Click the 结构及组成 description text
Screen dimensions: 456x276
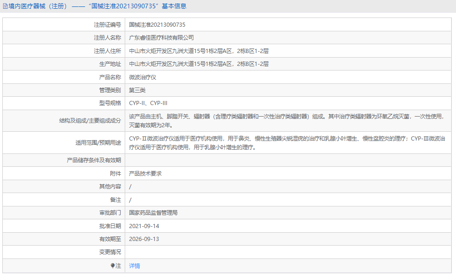[287, 121]
